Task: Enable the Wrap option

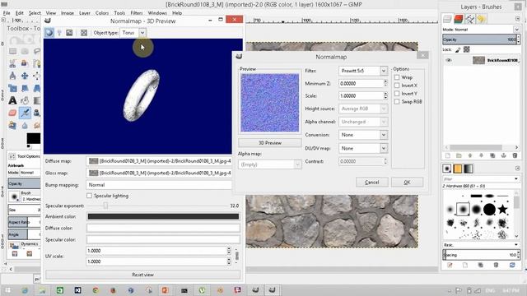Action: tap(397, 77)
